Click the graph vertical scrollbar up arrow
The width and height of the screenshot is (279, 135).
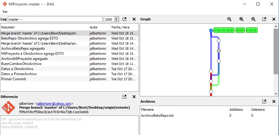point(276,26)
